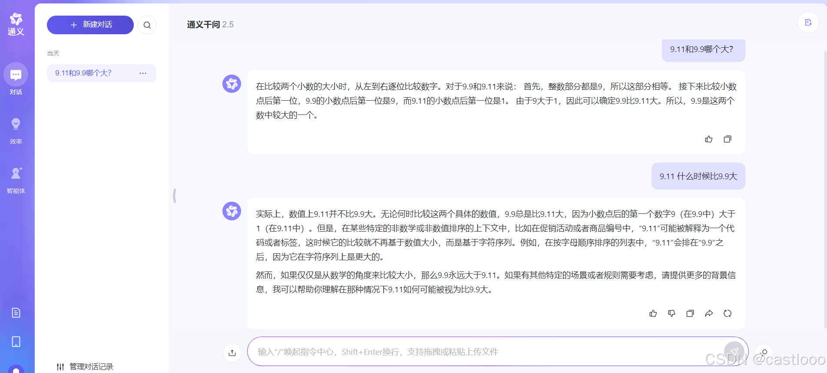Dislike the second answer with thumbs down
This screenshot has height=373, width=827.
tap(672, 314)
